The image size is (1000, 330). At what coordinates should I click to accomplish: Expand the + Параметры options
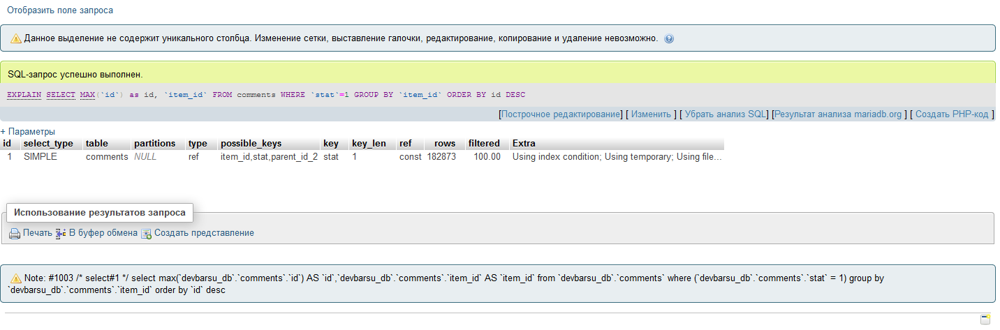click(28, 132)
